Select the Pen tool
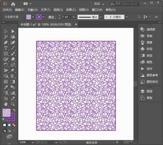 click(6, 42)
